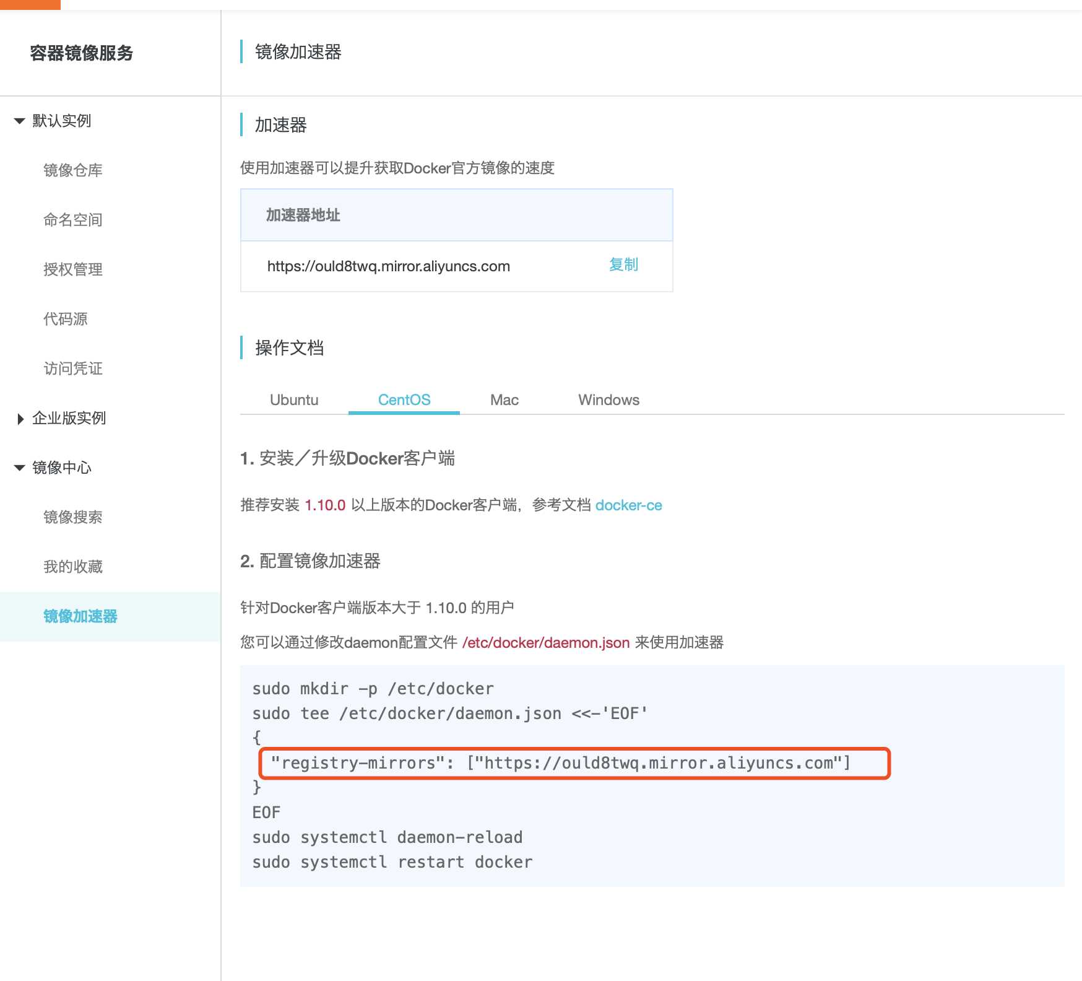
Task: Click the registry-mirrors line in code block
Action: [560, 763]
